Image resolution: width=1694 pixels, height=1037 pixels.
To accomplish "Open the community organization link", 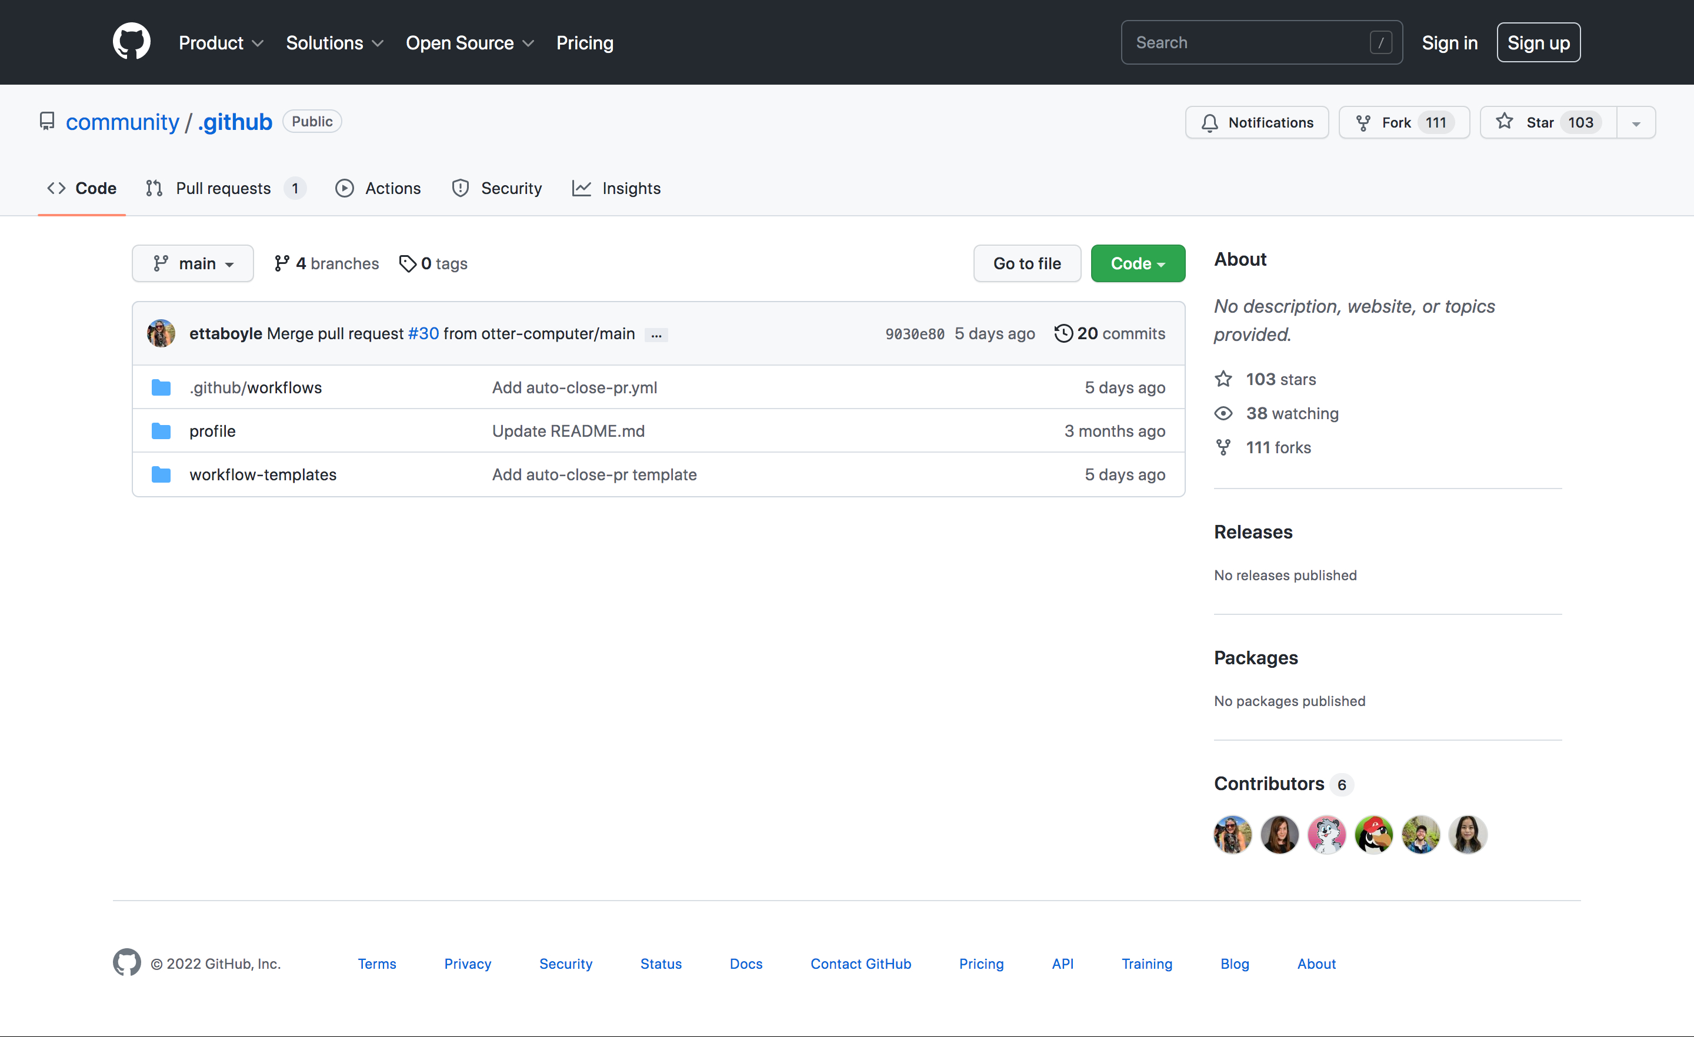I will point(122,122).
